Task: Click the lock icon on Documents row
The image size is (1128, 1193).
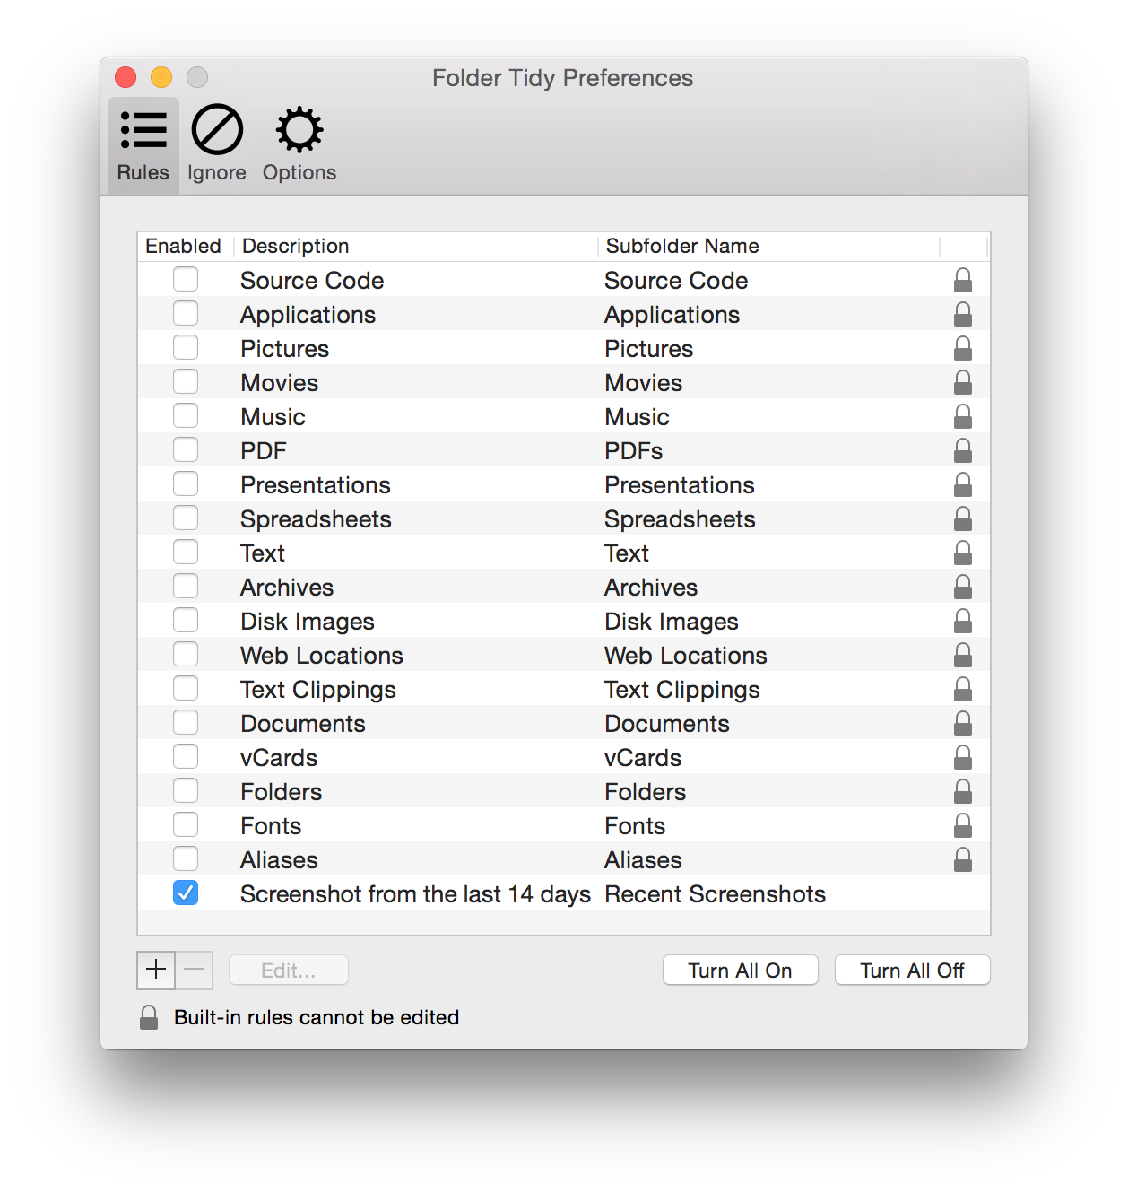Action: [963, 723]
